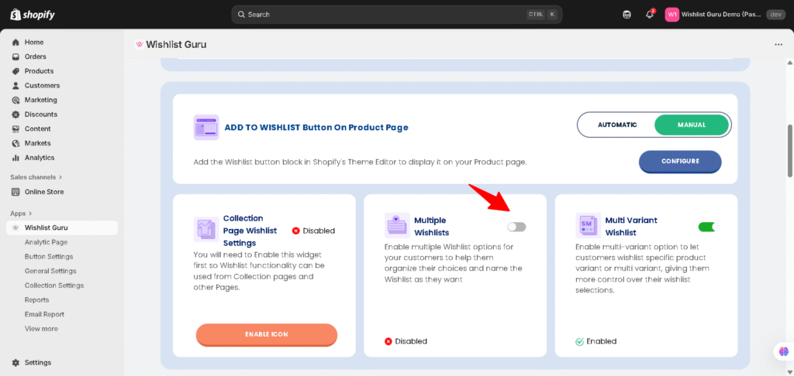Enable the Multiple Wishlists toggle

(x=516, y=227)
